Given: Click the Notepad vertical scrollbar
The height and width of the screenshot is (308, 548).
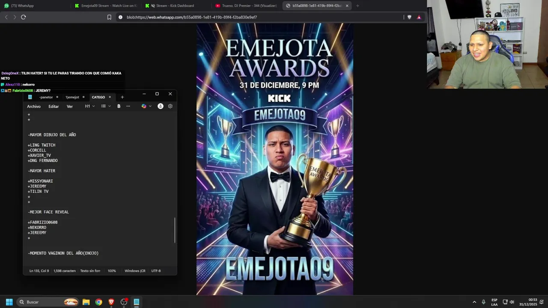Looking at the screenshot, I should click(175, 230).
